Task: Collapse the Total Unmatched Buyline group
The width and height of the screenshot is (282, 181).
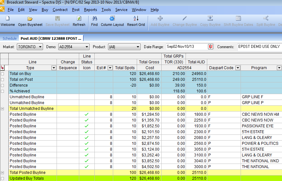Action: click(x=3, y=109)
